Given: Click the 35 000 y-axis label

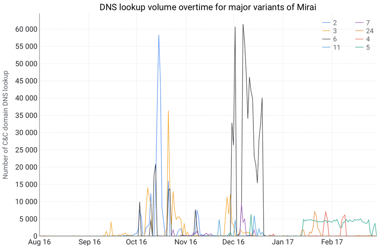Looking at the screenshot, I should [x=26, y=115].
